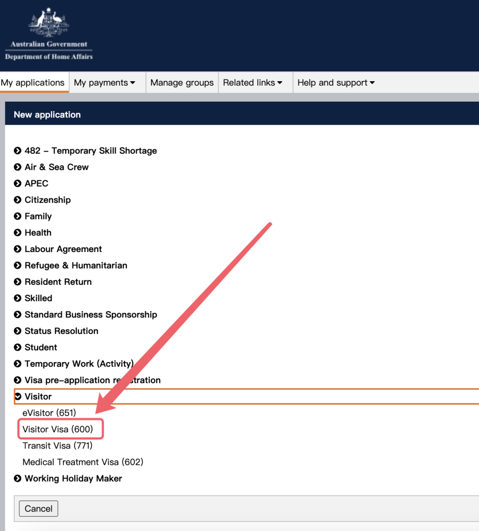479x531 pixels.
Task: Choose Transit Visa (771) application
Action: tap(57, 446)
